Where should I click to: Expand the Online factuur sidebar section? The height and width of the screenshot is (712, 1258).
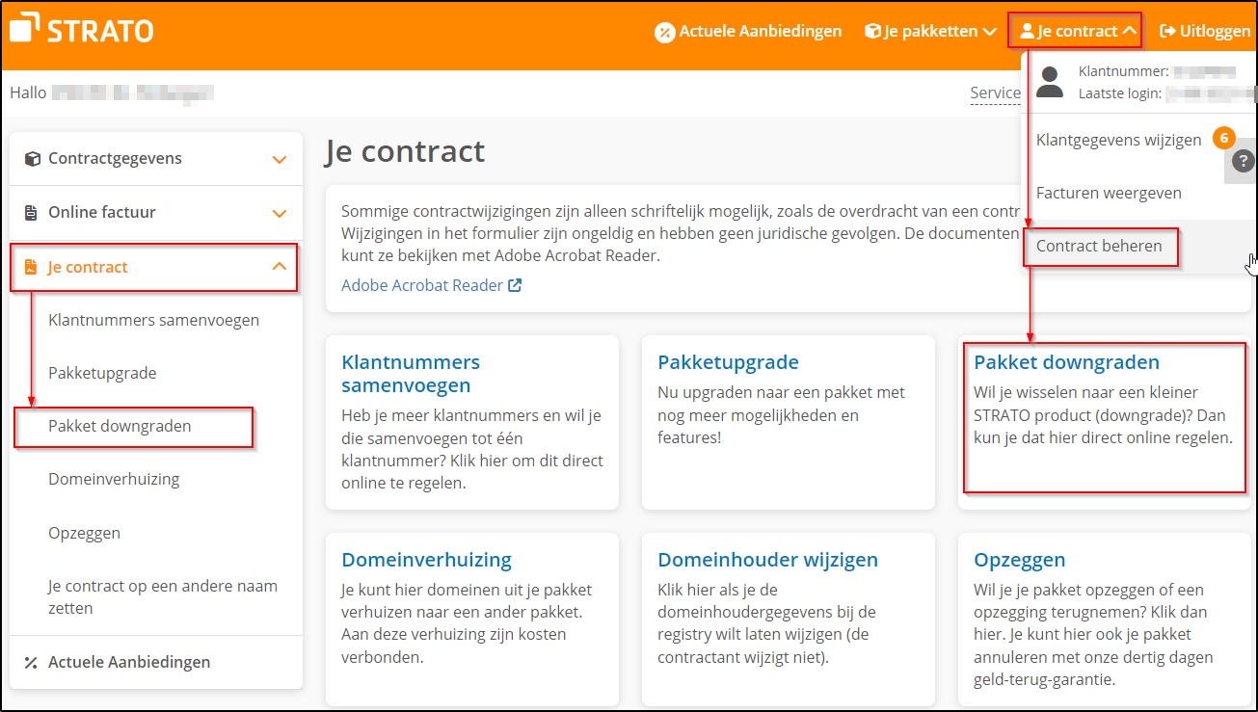pyautogui.click(x=279, y=213)
